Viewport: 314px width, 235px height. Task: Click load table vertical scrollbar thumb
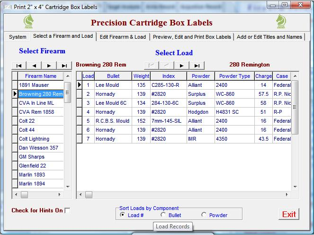(x=295, y=107)
